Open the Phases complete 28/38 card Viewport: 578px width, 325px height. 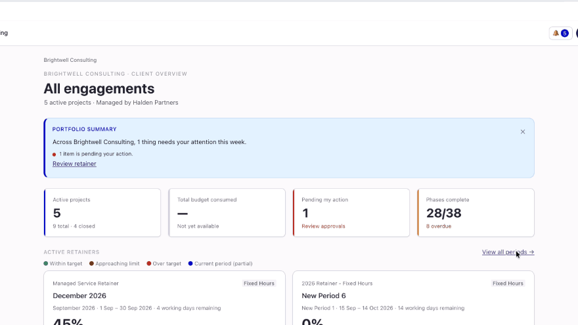tap(476, 213)
